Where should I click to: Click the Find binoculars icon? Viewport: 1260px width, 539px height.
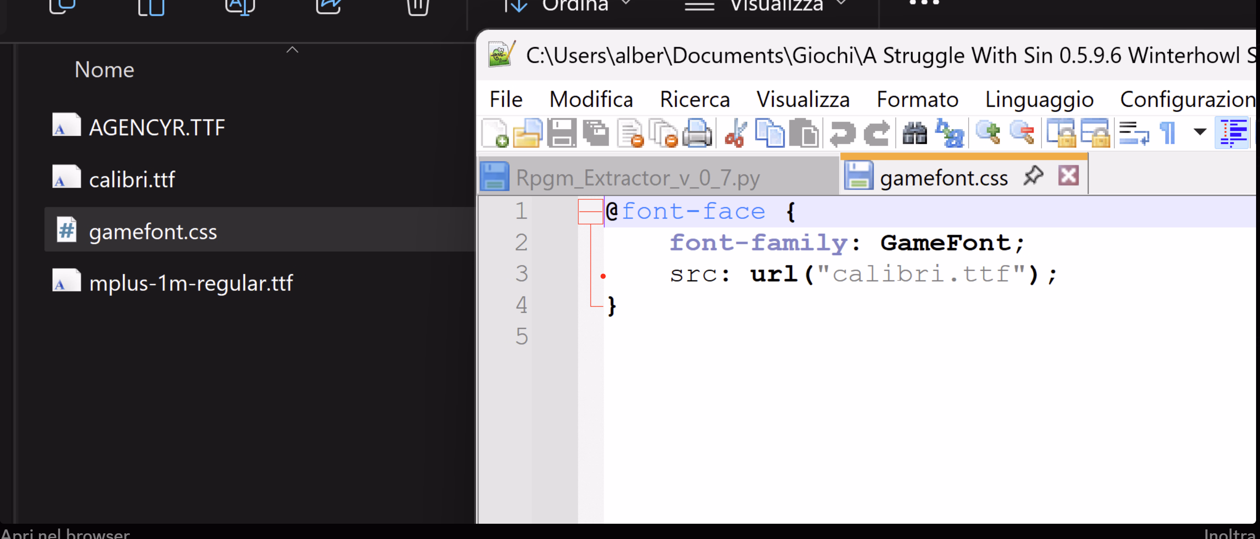click(x=914, y=133)
